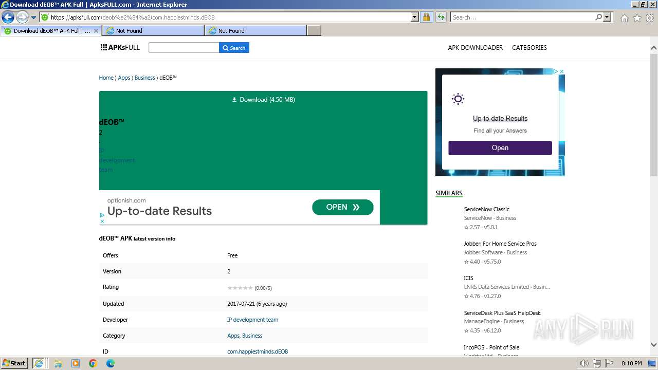Click the dEOB app title heading

(x=112, y=122)
